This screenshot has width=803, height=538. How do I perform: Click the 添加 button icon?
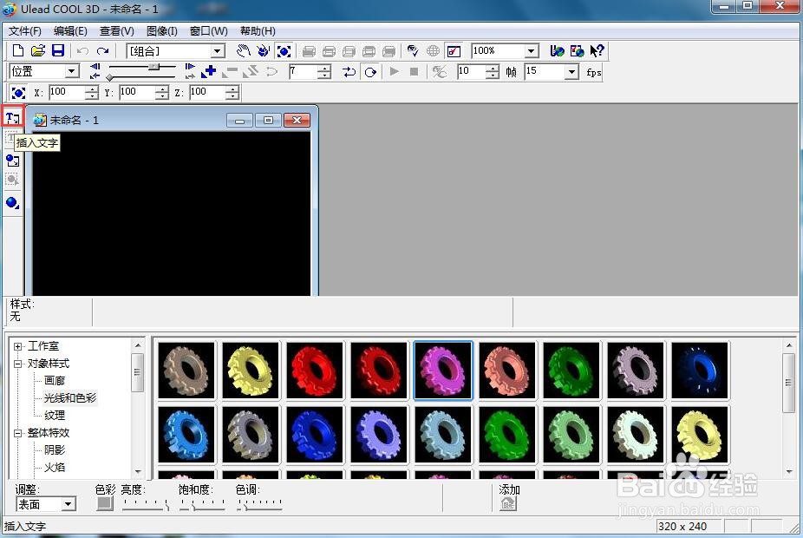508,503
